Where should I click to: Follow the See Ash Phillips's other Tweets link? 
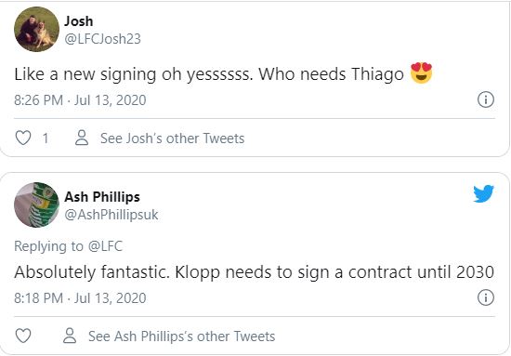tap(182, 336)
